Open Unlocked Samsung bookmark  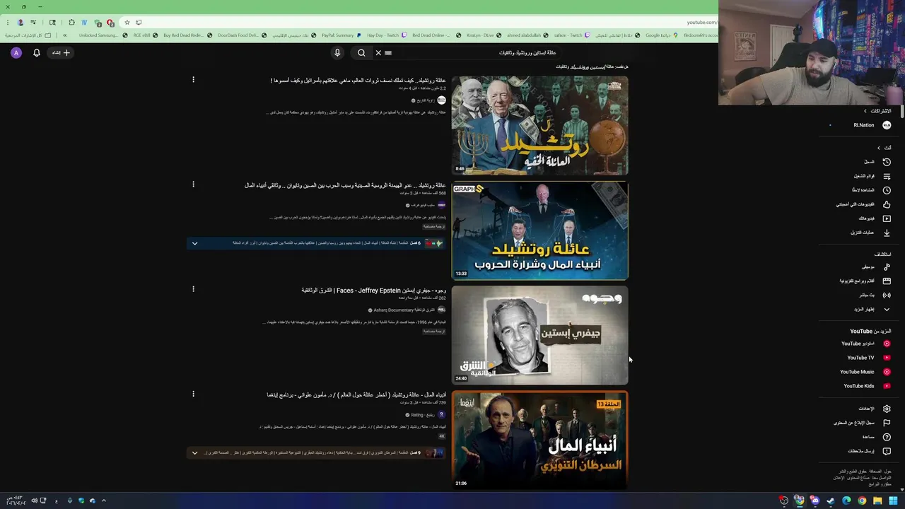click(103, 35)
